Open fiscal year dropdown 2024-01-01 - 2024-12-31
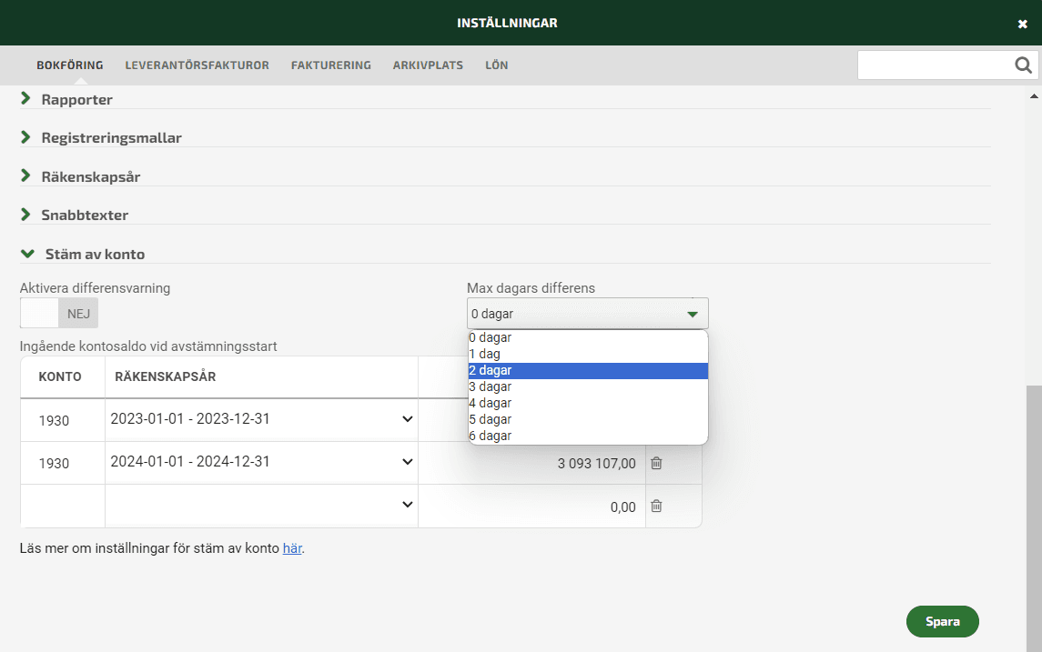Viewport: 1042px width, 652px height. pos(262,462)
